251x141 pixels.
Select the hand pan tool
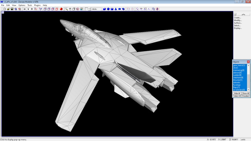coord(70,9)
